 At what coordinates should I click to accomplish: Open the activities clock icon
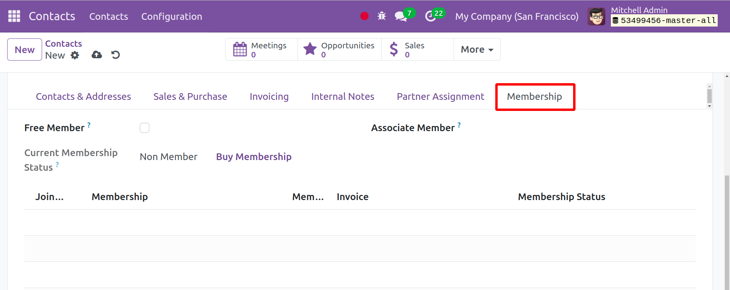(431, 16)
